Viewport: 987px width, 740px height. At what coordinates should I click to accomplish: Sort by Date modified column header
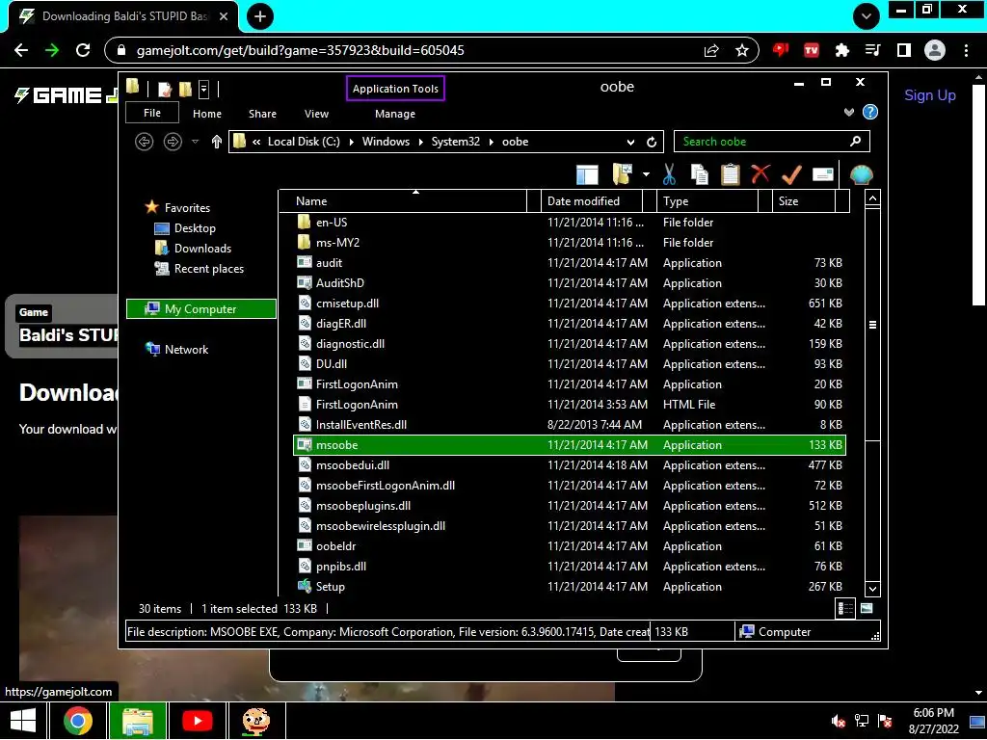pos(592,201)
